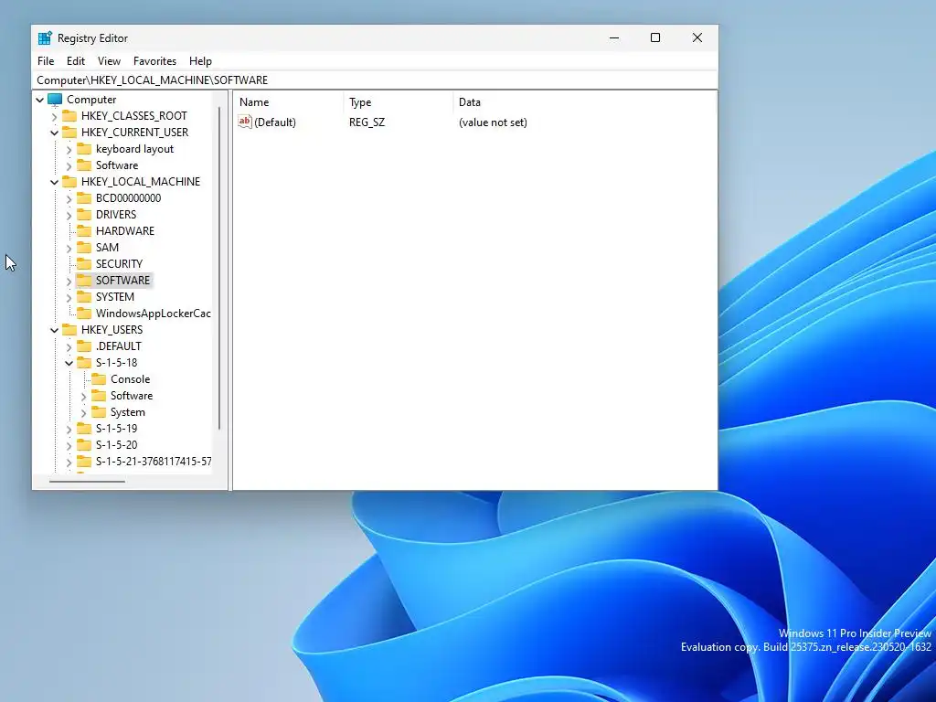Click the DRIVERS folder icon

coord(84,214)
